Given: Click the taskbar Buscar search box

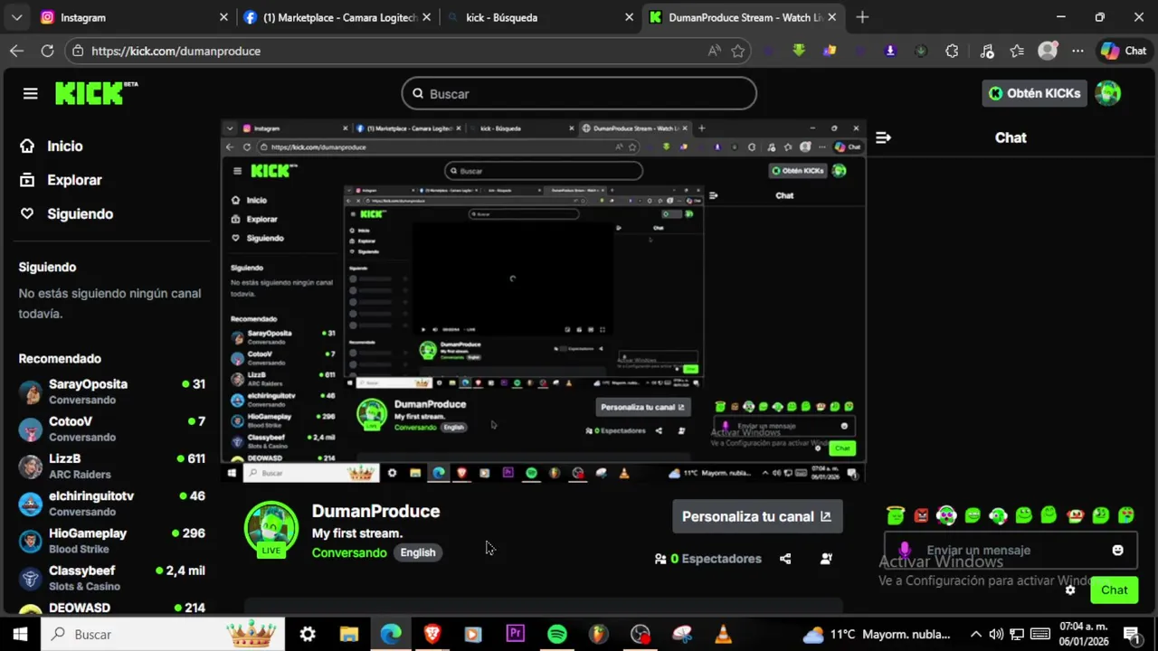Looking at the screenshot, I should tap(163, 634).
